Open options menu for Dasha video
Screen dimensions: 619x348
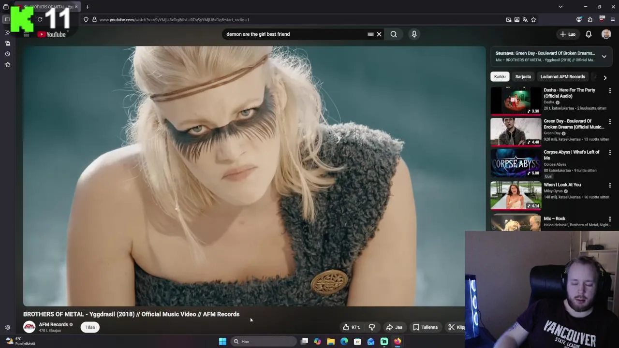tap(610, 90)
